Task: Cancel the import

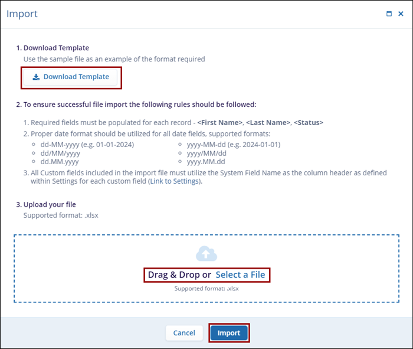Action: pyautogui.click(x=184, y=333)
